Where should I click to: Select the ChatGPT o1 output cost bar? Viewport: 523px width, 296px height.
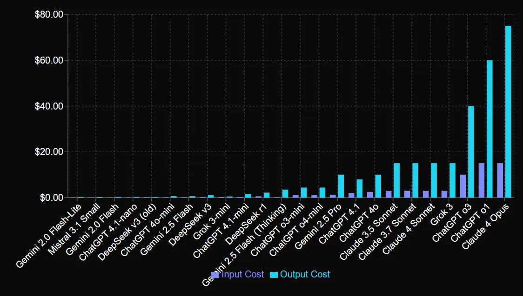point(489,129)
